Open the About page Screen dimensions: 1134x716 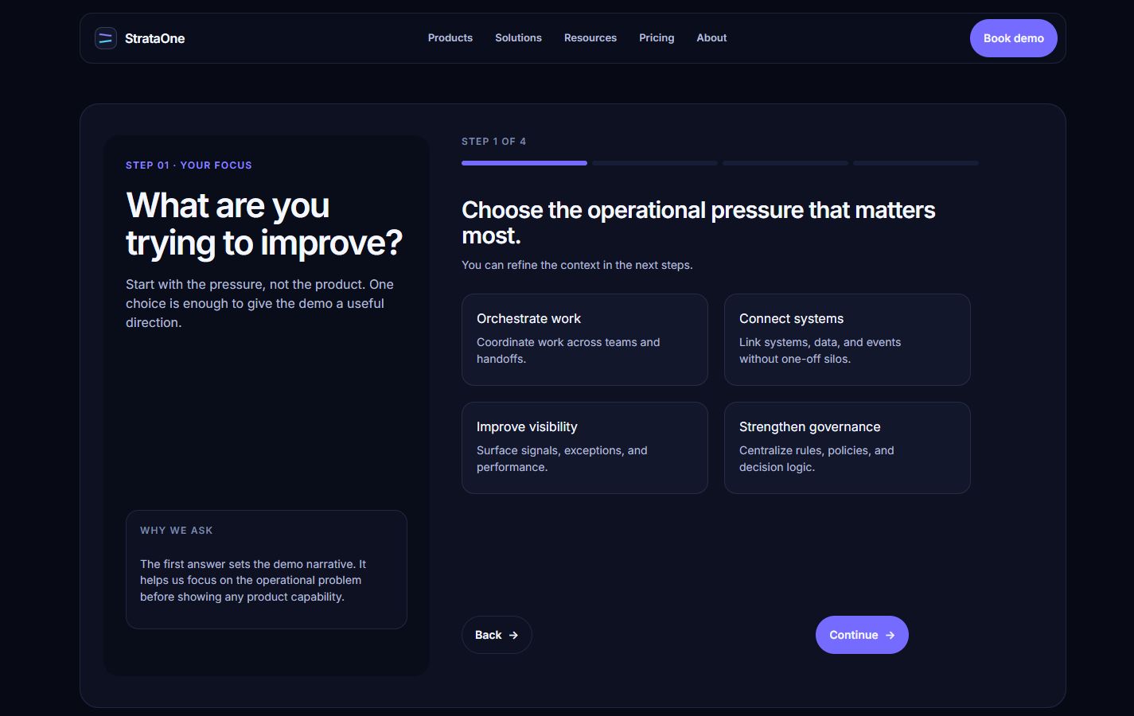click(711, 37)
